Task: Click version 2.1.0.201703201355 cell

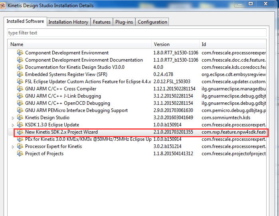Action: coord(173,132)
